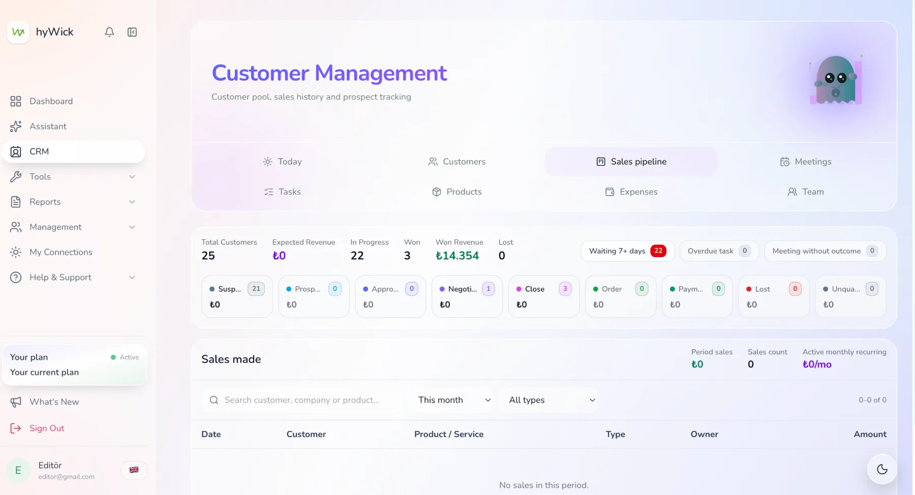This screenshot has width=915, height=495.
Task: Focus the search customer input field
Action: click(x=303, y=400)
